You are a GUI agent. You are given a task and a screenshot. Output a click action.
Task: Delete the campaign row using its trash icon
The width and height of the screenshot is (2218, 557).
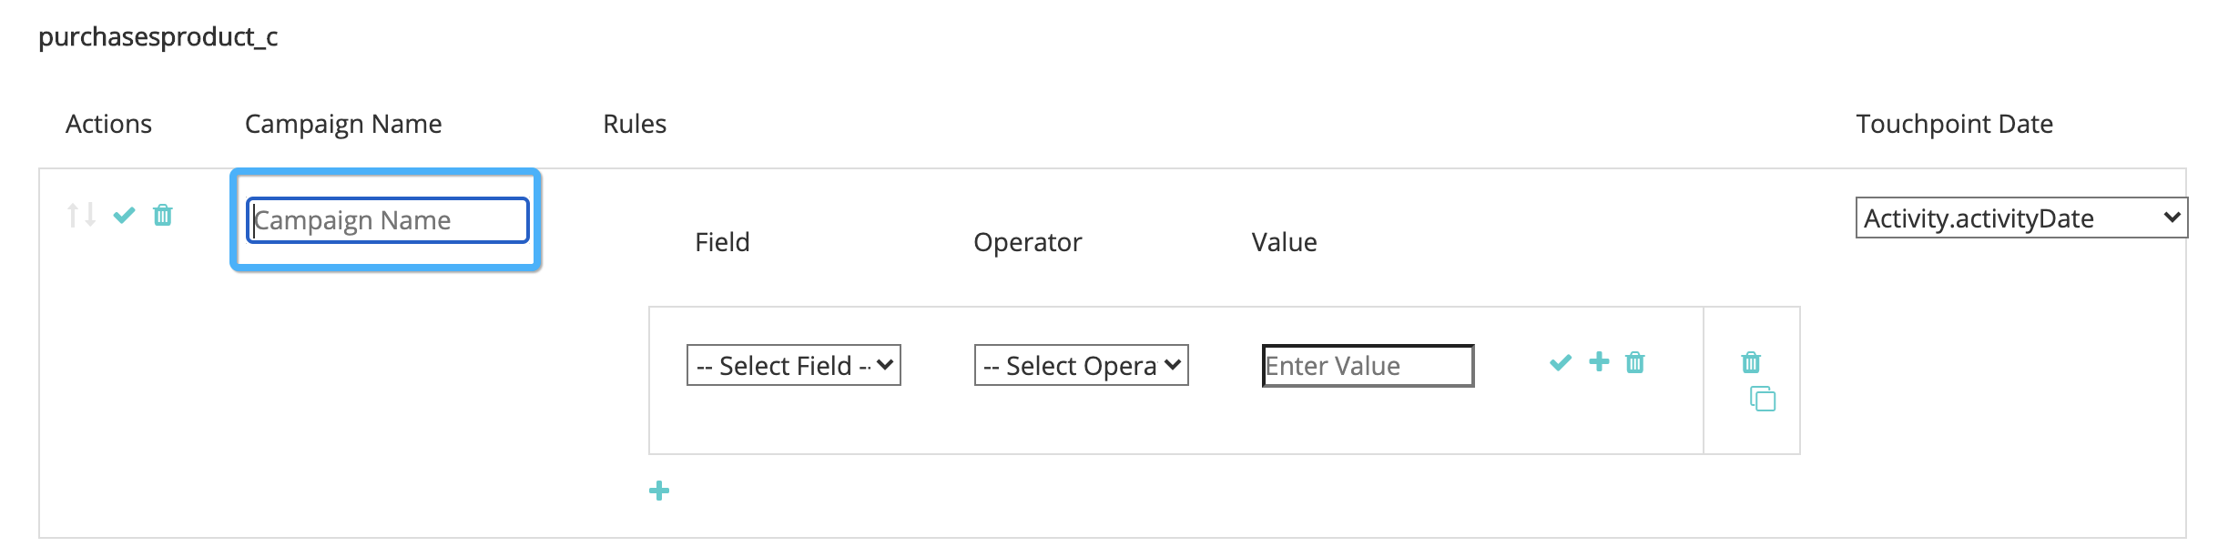click(163, 216)
